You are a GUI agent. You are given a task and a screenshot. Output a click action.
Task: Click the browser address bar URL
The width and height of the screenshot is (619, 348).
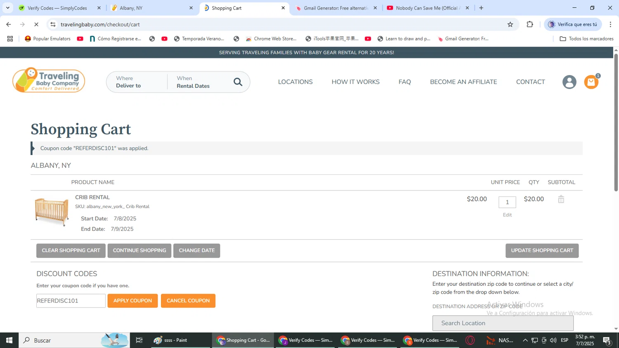click(100, 24)
